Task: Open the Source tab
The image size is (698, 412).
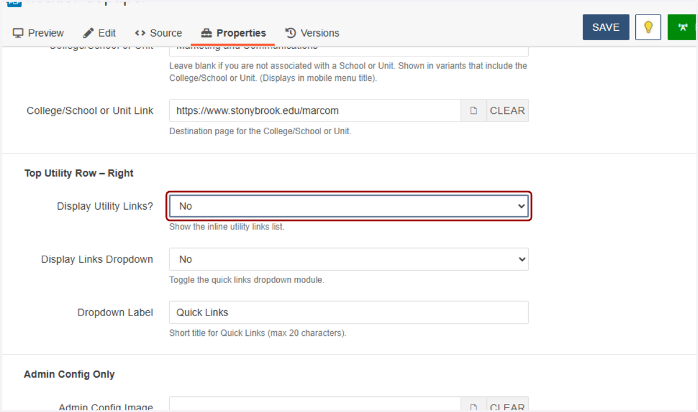Action: pos(158,33)
